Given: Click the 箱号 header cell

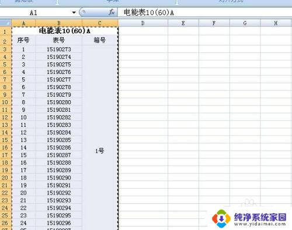Looking at the screenshot, I should [100, 40].
